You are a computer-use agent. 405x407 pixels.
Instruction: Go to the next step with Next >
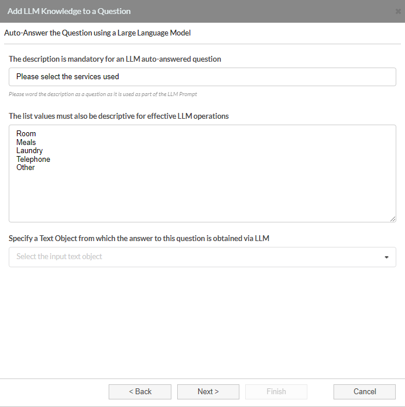[x=208, y=392]
